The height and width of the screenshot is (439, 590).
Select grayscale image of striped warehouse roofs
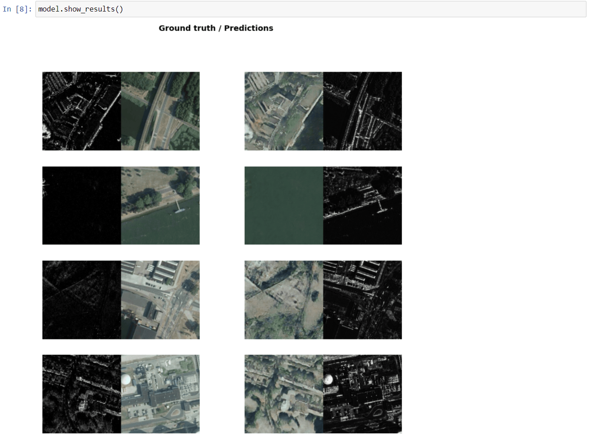(363, 300)
